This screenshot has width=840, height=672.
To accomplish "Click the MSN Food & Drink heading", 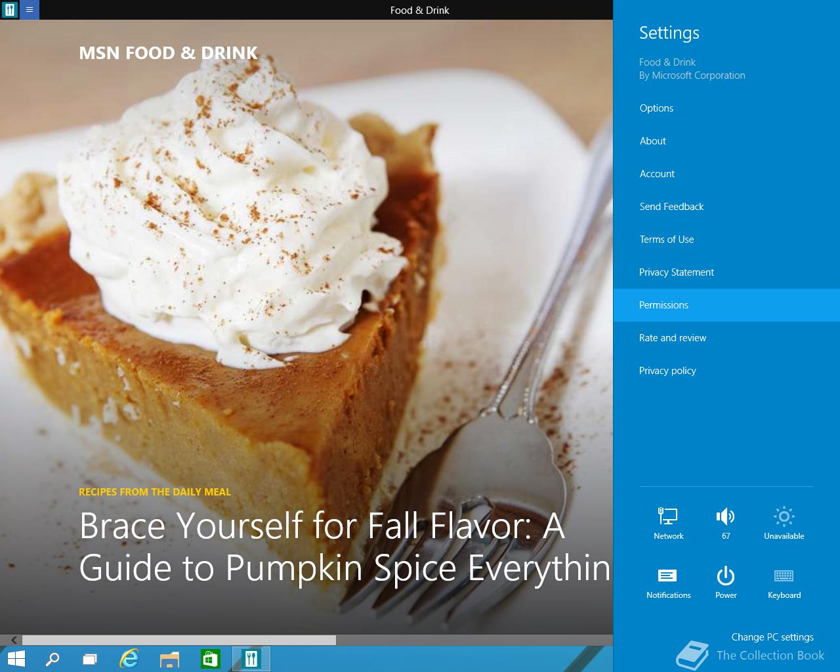I will tap(168, 52).
